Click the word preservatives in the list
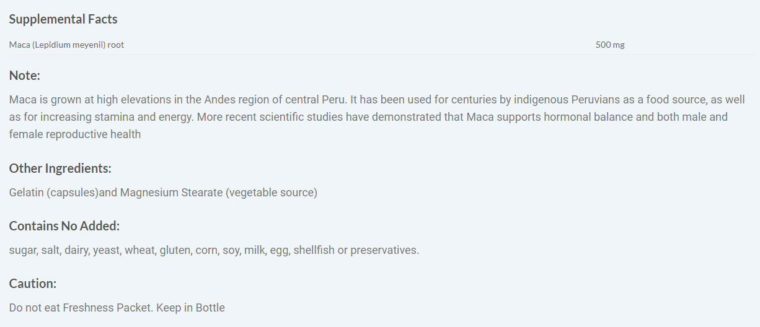Screen dimensions: 760x327 384,250
